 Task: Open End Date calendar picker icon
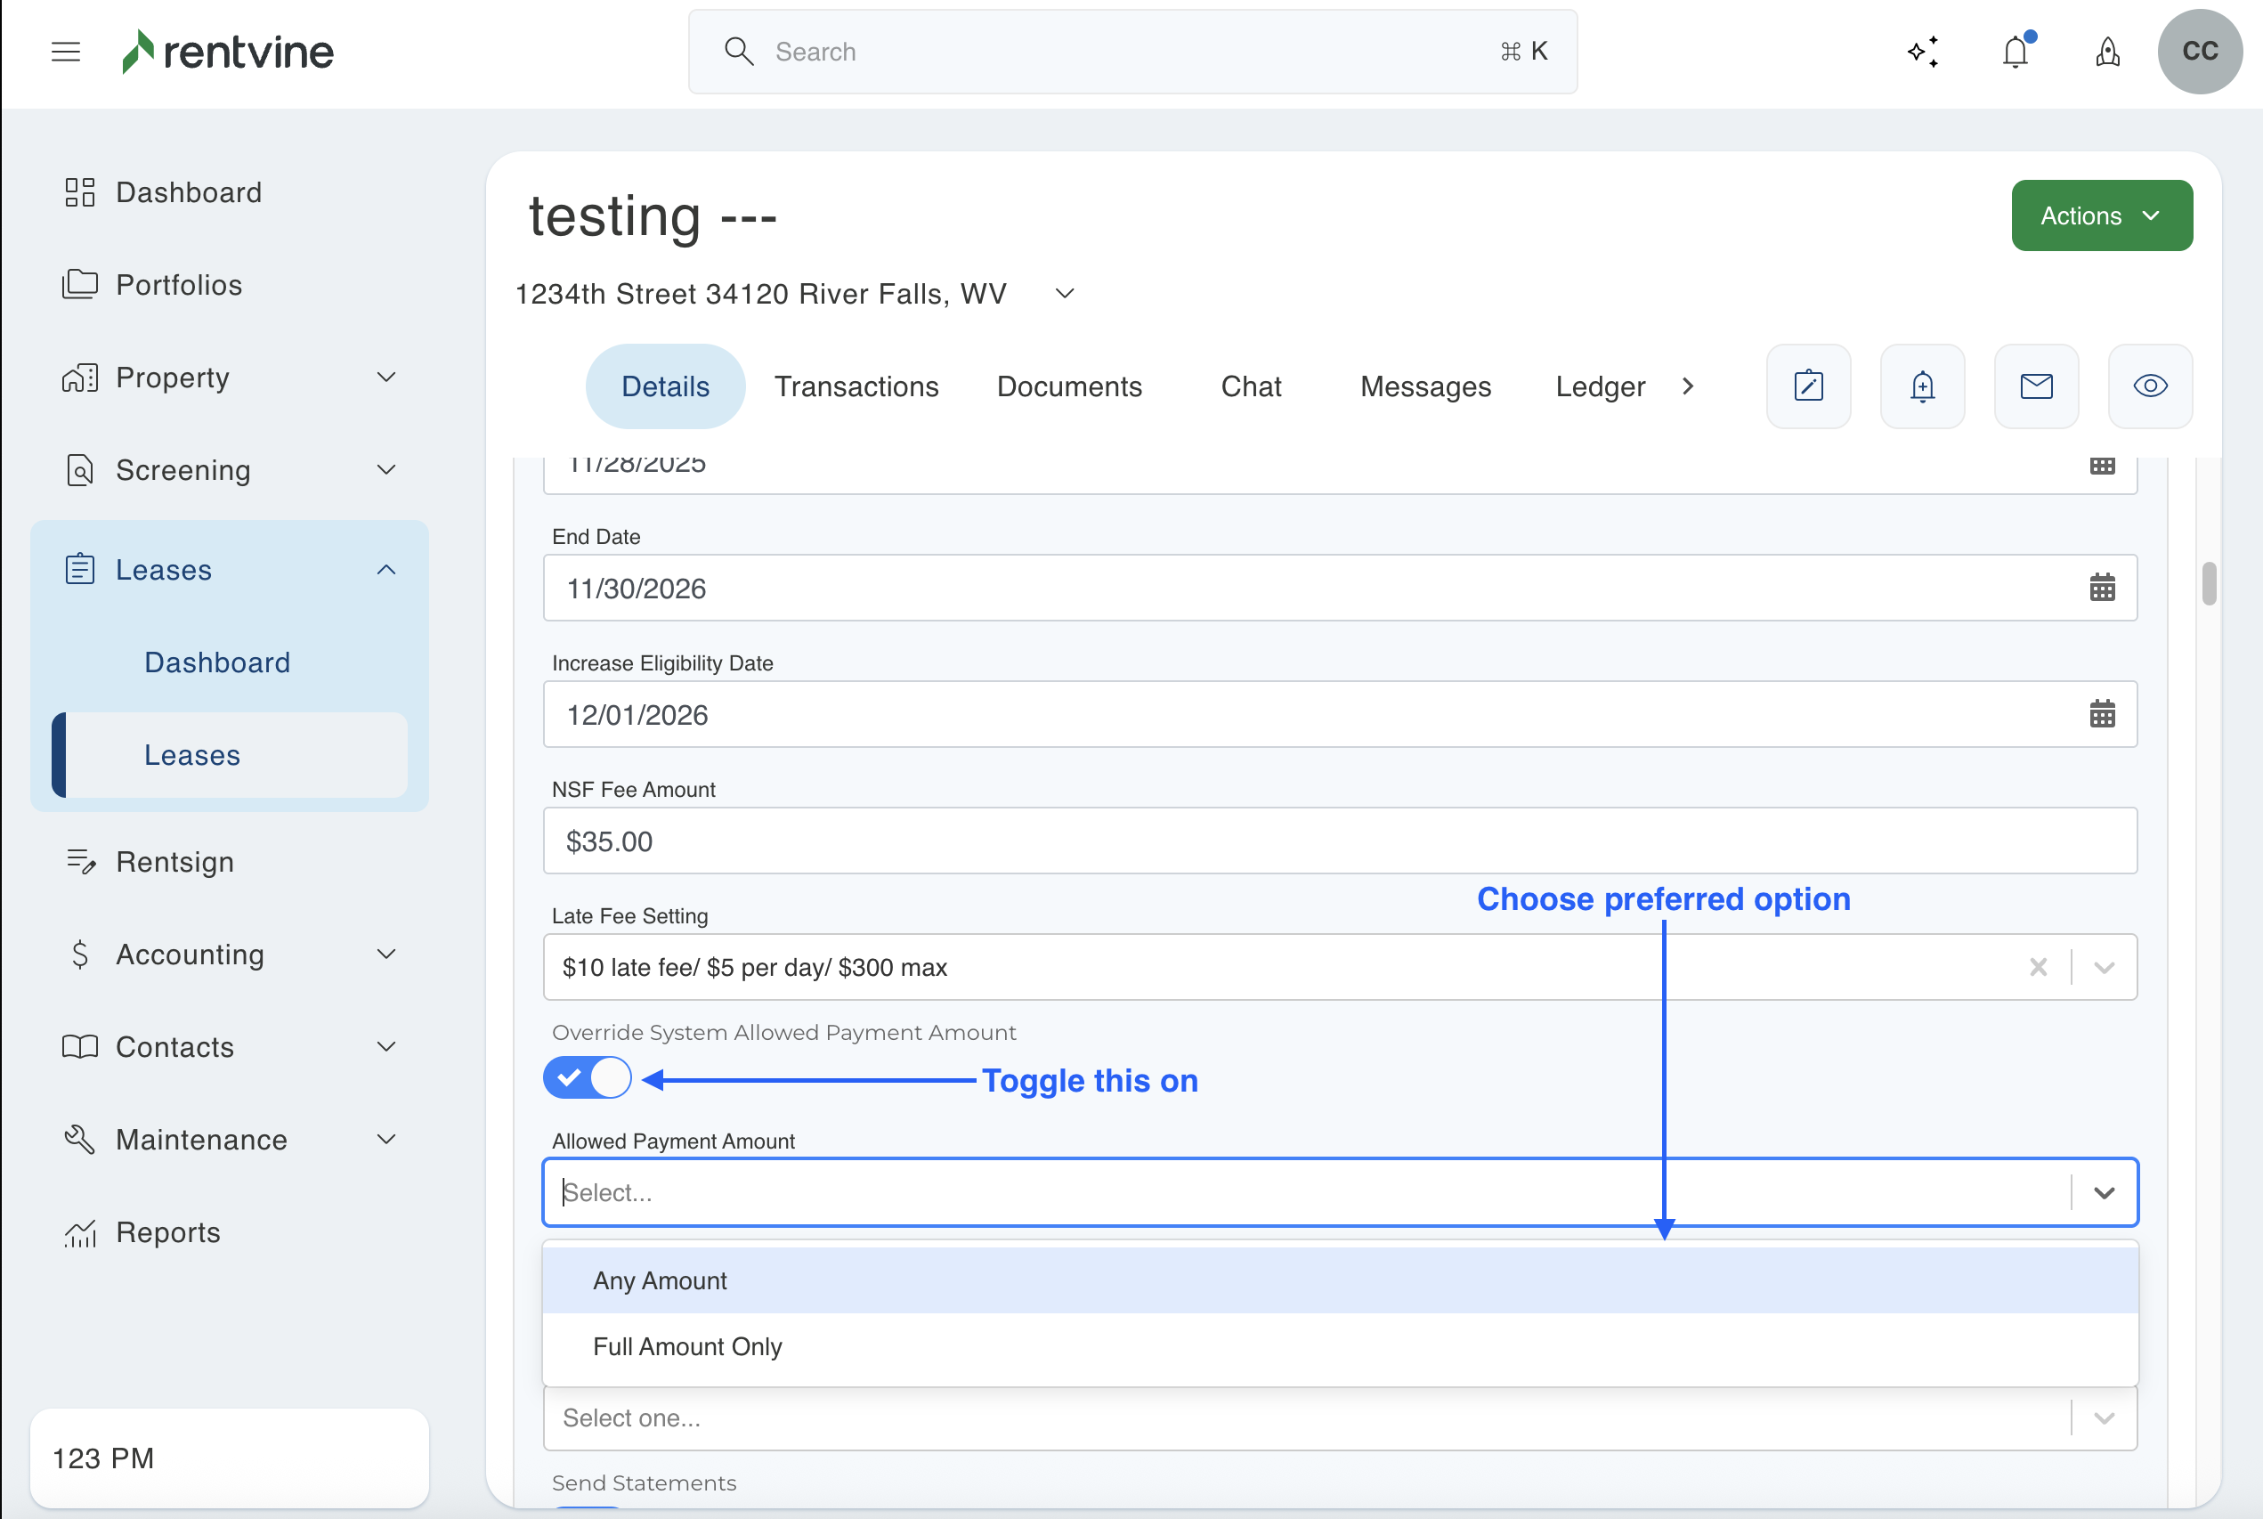tap(2101, 588)
